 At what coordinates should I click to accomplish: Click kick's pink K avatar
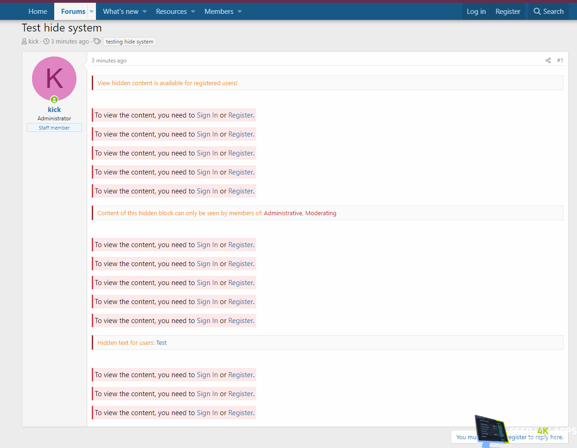pos(54,79)
